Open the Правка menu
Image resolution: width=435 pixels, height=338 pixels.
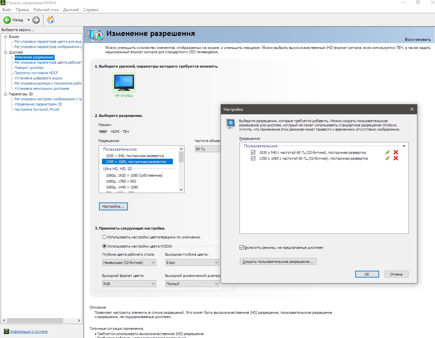pyautogui.click(x=23, y=10)
